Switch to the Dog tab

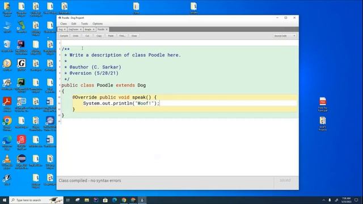click(x=61, y=29)
